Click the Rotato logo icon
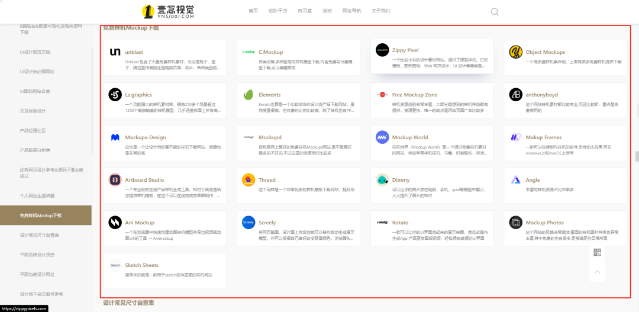This screenshot has width=639, height=312. 382,223
